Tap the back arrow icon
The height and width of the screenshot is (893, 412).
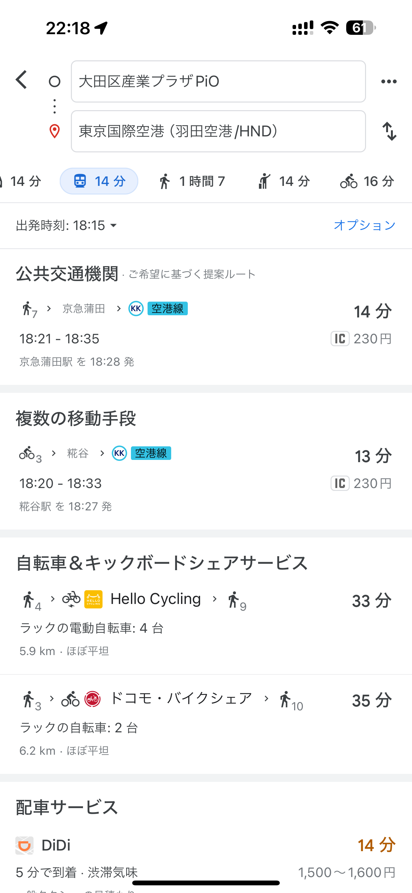pyautogui.click(x=21, y=80)
